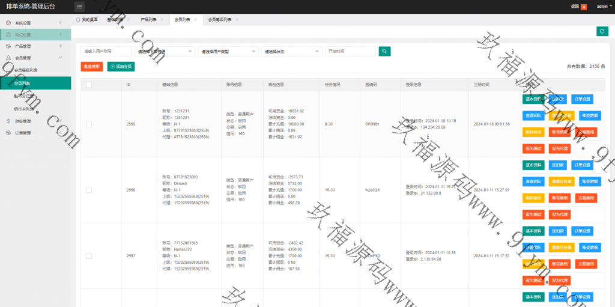This screenshot has height=307, width=615.
Task: Tick the select-all checkbox in table header
Action: (x=89, y=85)
